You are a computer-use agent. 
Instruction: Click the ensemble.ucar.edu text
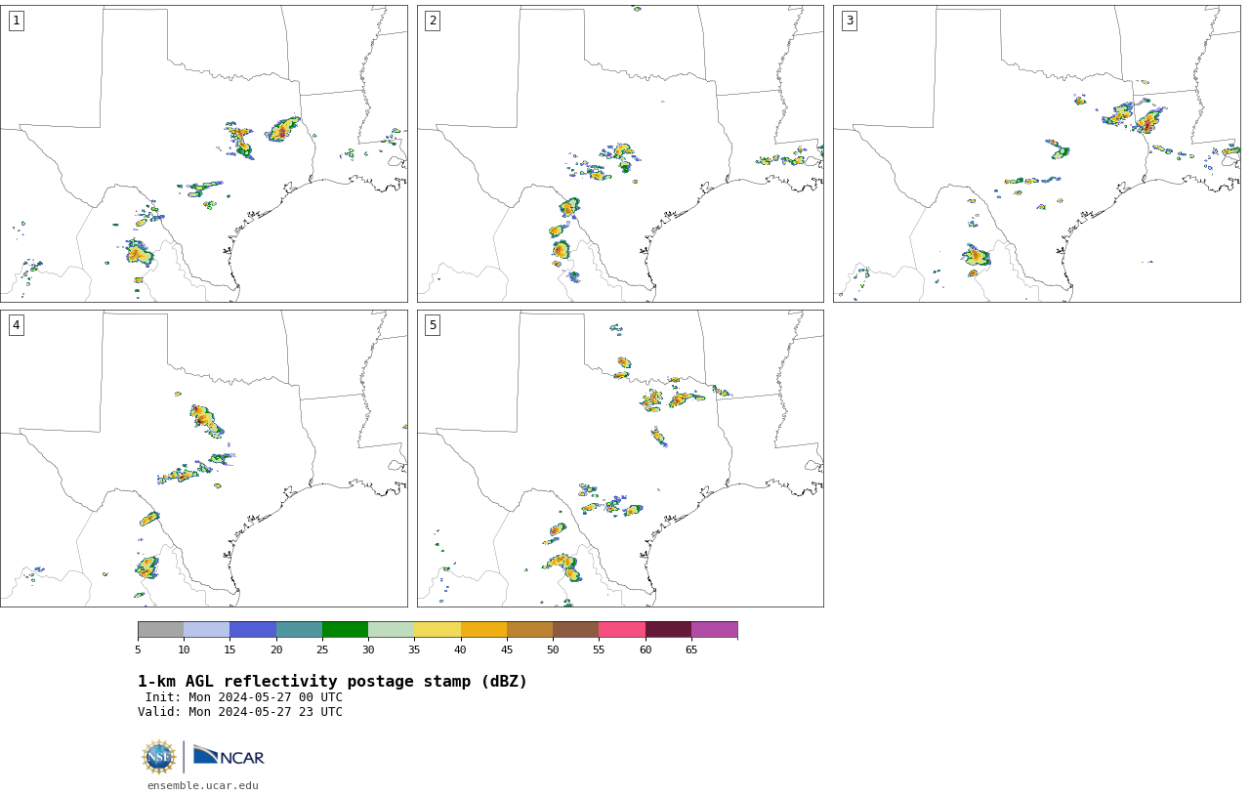click(203, 785)
